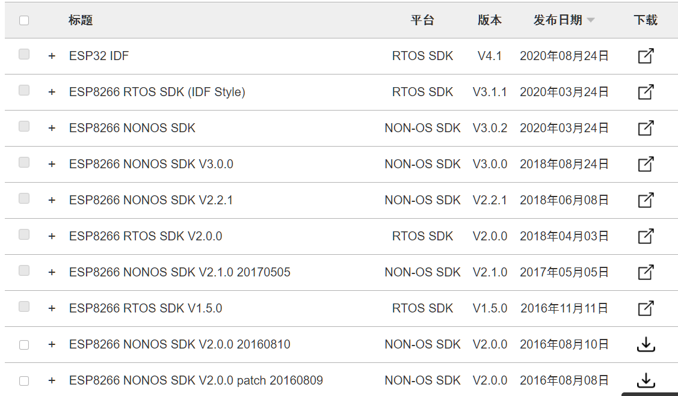Check the select-all checkbox in the header row
This screenshot has height=396, width=678.
[23, 20]
